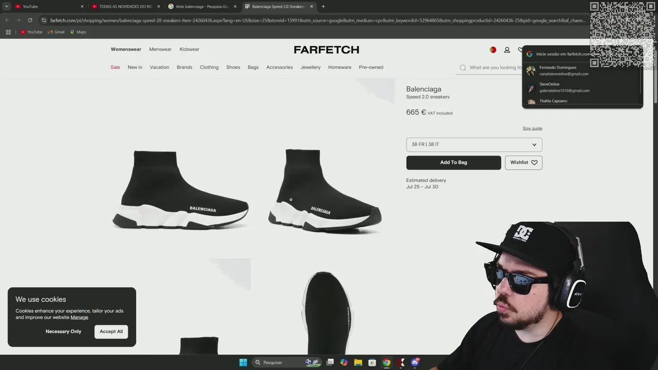Click the Add To Bag button

[453, 162]
